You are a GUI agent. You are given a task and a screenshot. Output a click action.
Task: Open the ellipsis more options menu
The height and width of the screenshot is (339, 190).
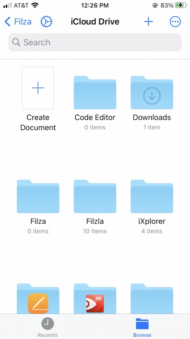[175, 22]
